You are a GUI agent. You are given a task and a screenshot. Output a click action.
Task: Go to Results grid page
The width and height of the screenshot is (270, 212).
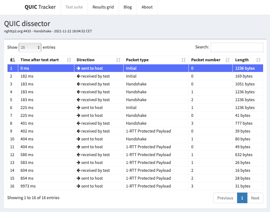103,7
